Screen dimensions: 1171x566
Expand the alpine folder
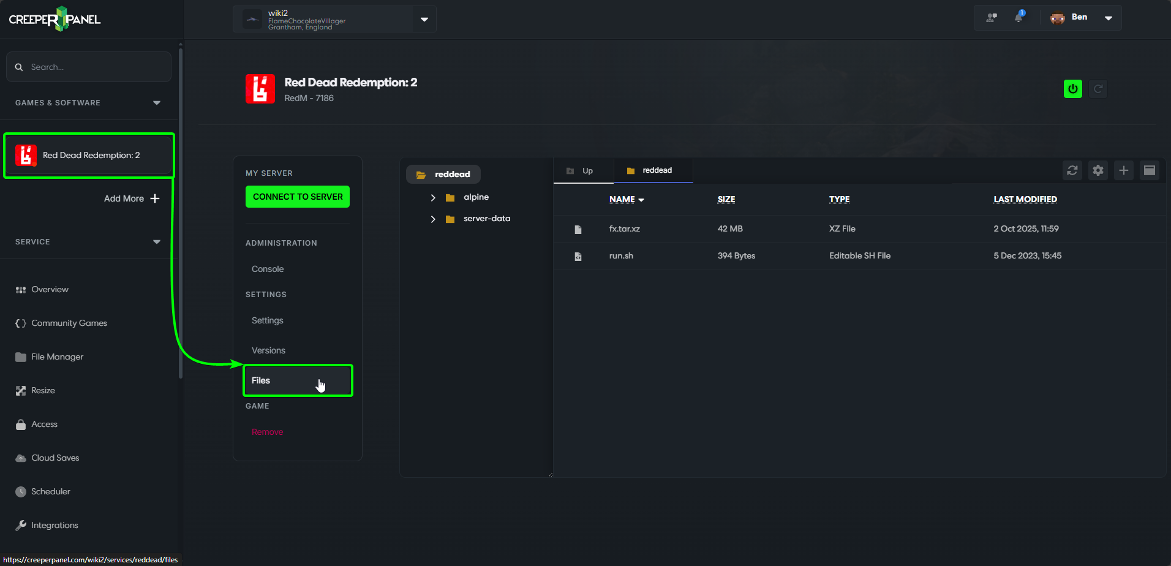pyautogui.click(x=434, y=197)
